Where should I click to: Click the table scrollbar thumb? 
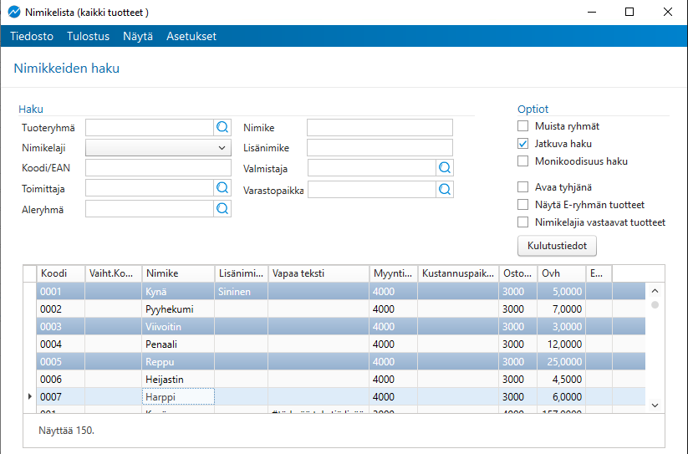pos(655,305)
